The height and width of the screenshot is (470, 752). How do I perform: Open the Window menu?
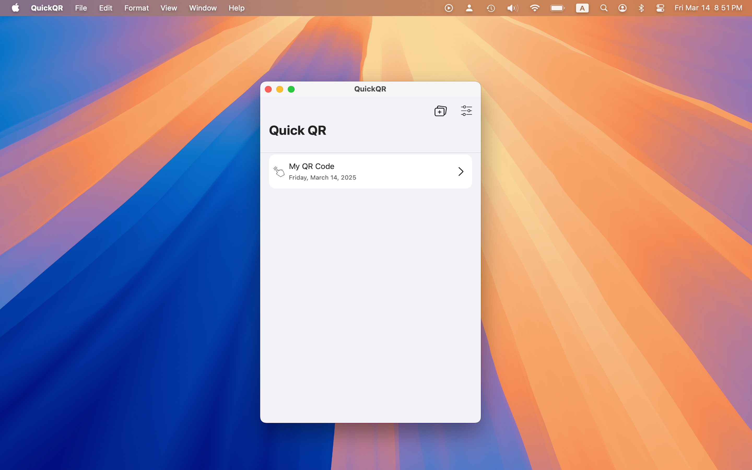[x=203, y=8]
